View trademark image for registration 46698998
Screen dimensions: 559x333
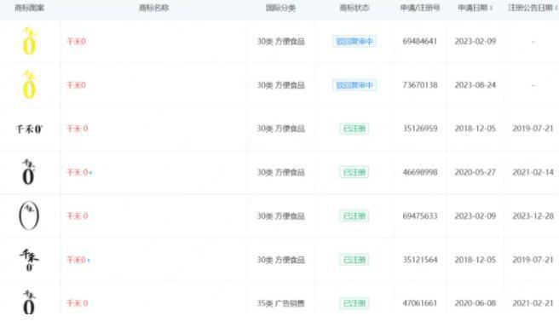pyautogui.click(x=28, y=172)
